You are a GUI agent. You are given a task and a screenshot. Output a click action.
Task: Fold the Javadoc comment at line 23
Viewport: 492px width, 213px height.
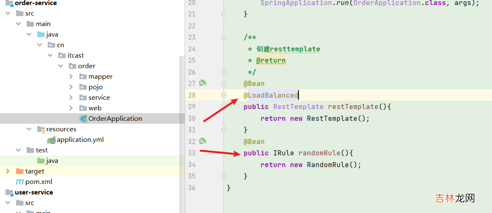tap(224, 37)
